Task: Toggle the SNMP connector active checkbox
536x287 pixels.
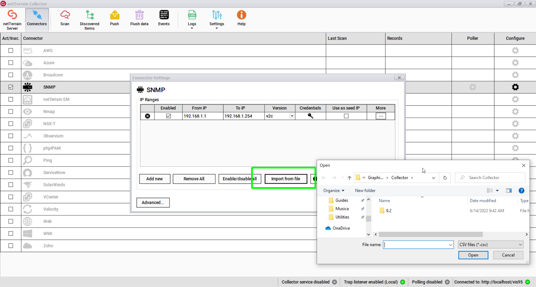Action: (x=11, y=87)
